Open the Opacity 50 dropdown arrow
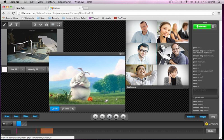This screenshot has height=140, width=224. tap(44, 69)
